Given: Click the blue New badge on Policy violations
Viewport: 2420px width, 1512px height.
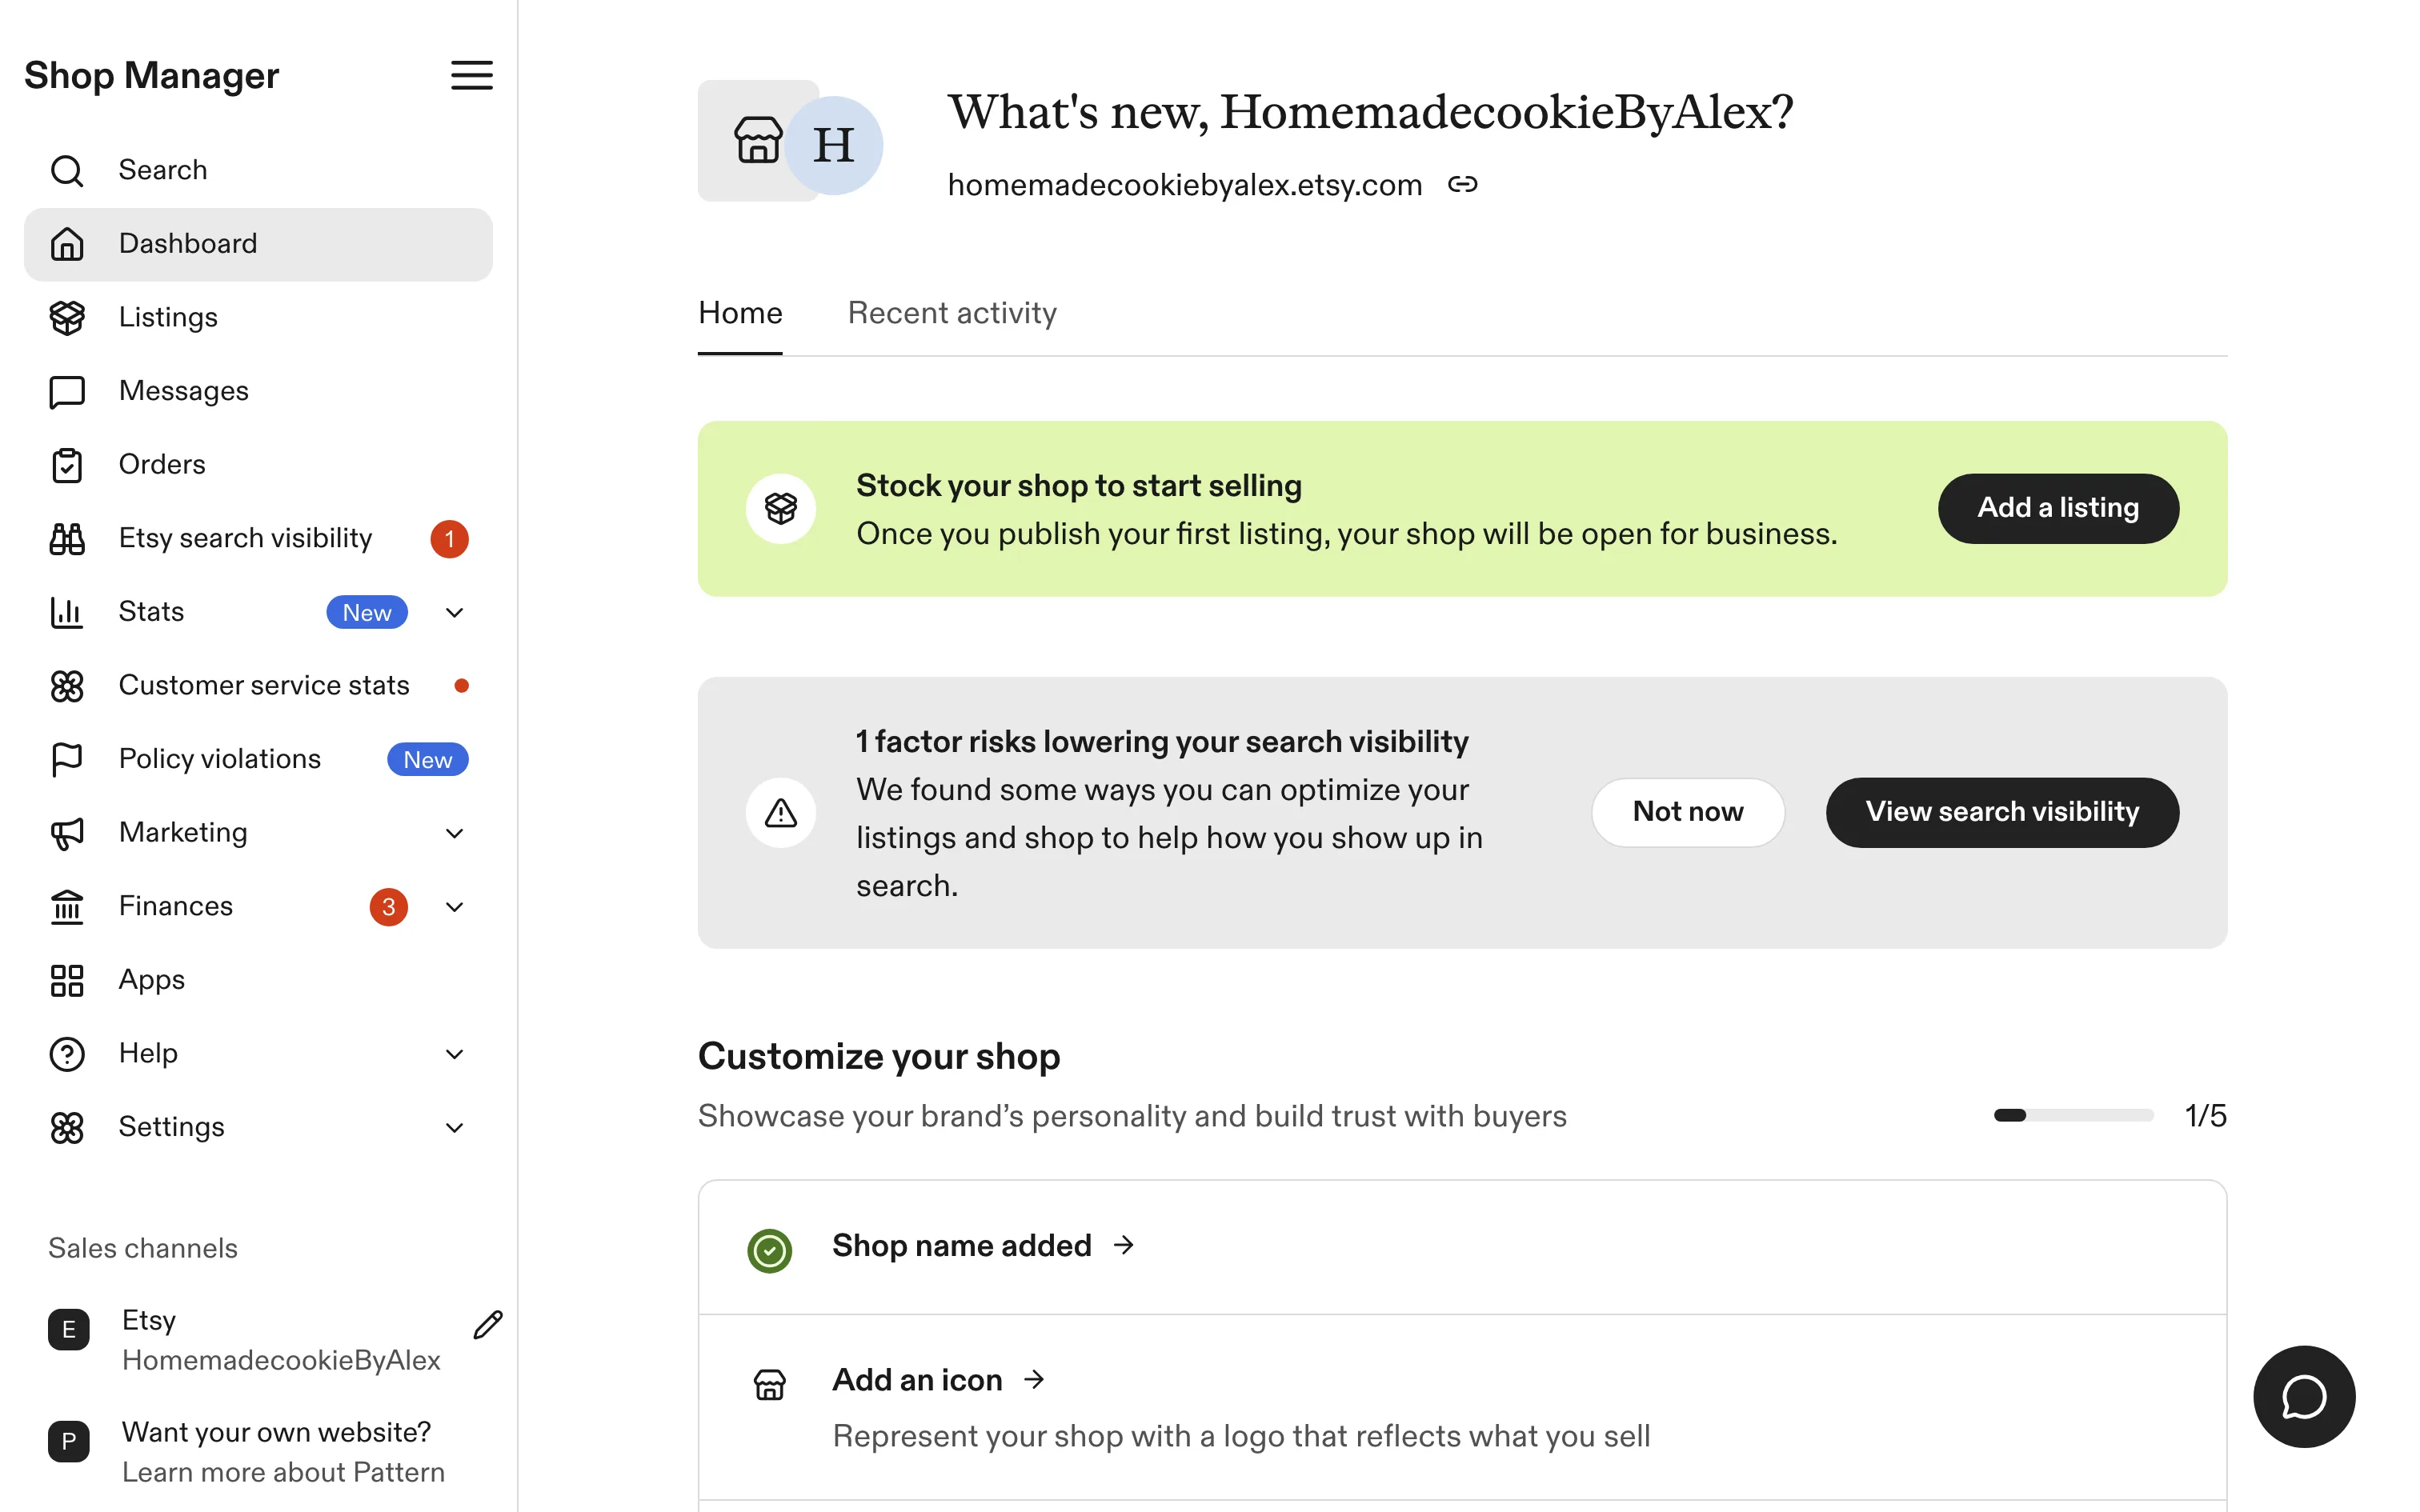Looking at the screenshot, I should point(427,760).
